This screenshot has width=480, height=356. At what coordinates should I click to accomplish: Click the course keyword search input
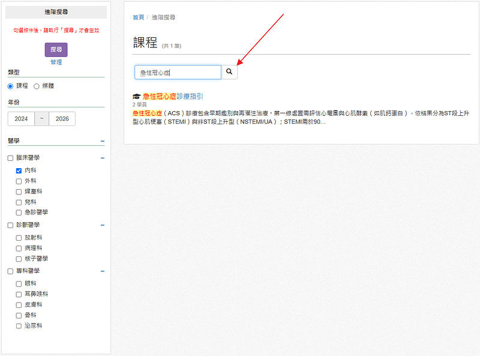[x=178, y=72]
